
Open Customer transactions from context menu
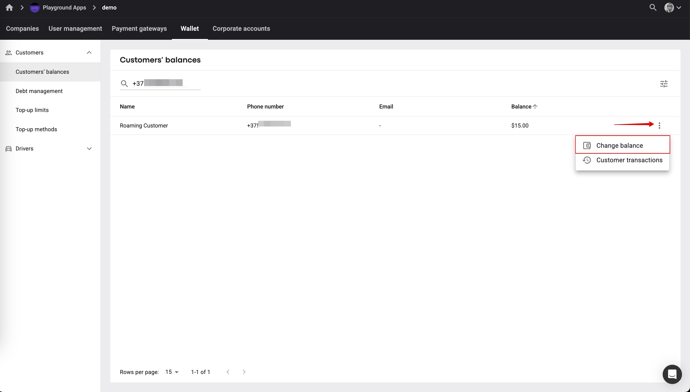629,160
